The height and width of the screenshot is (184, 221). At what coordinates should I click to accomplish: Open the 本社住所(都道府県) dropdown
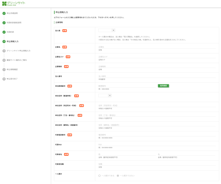pos(105,95)
